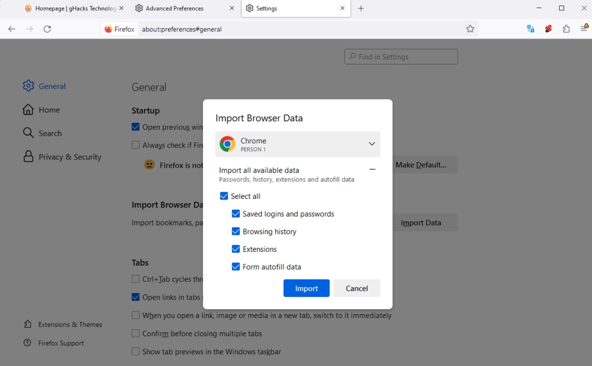592x366 pixels.
Task: Click the Import Browser Data dialog title
Action: pos(259,118)
